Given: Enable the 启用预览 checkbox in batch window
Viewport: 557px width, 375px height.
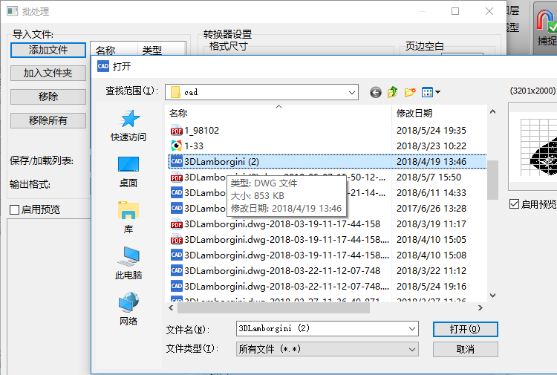Looking at the screenshot, I should pos(15,210).
